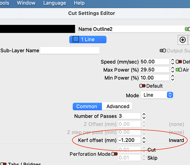Toggle the Default switch below Min Power
Image resolution: width=190 pixels, height=165 pixels.
click(142, 86)
